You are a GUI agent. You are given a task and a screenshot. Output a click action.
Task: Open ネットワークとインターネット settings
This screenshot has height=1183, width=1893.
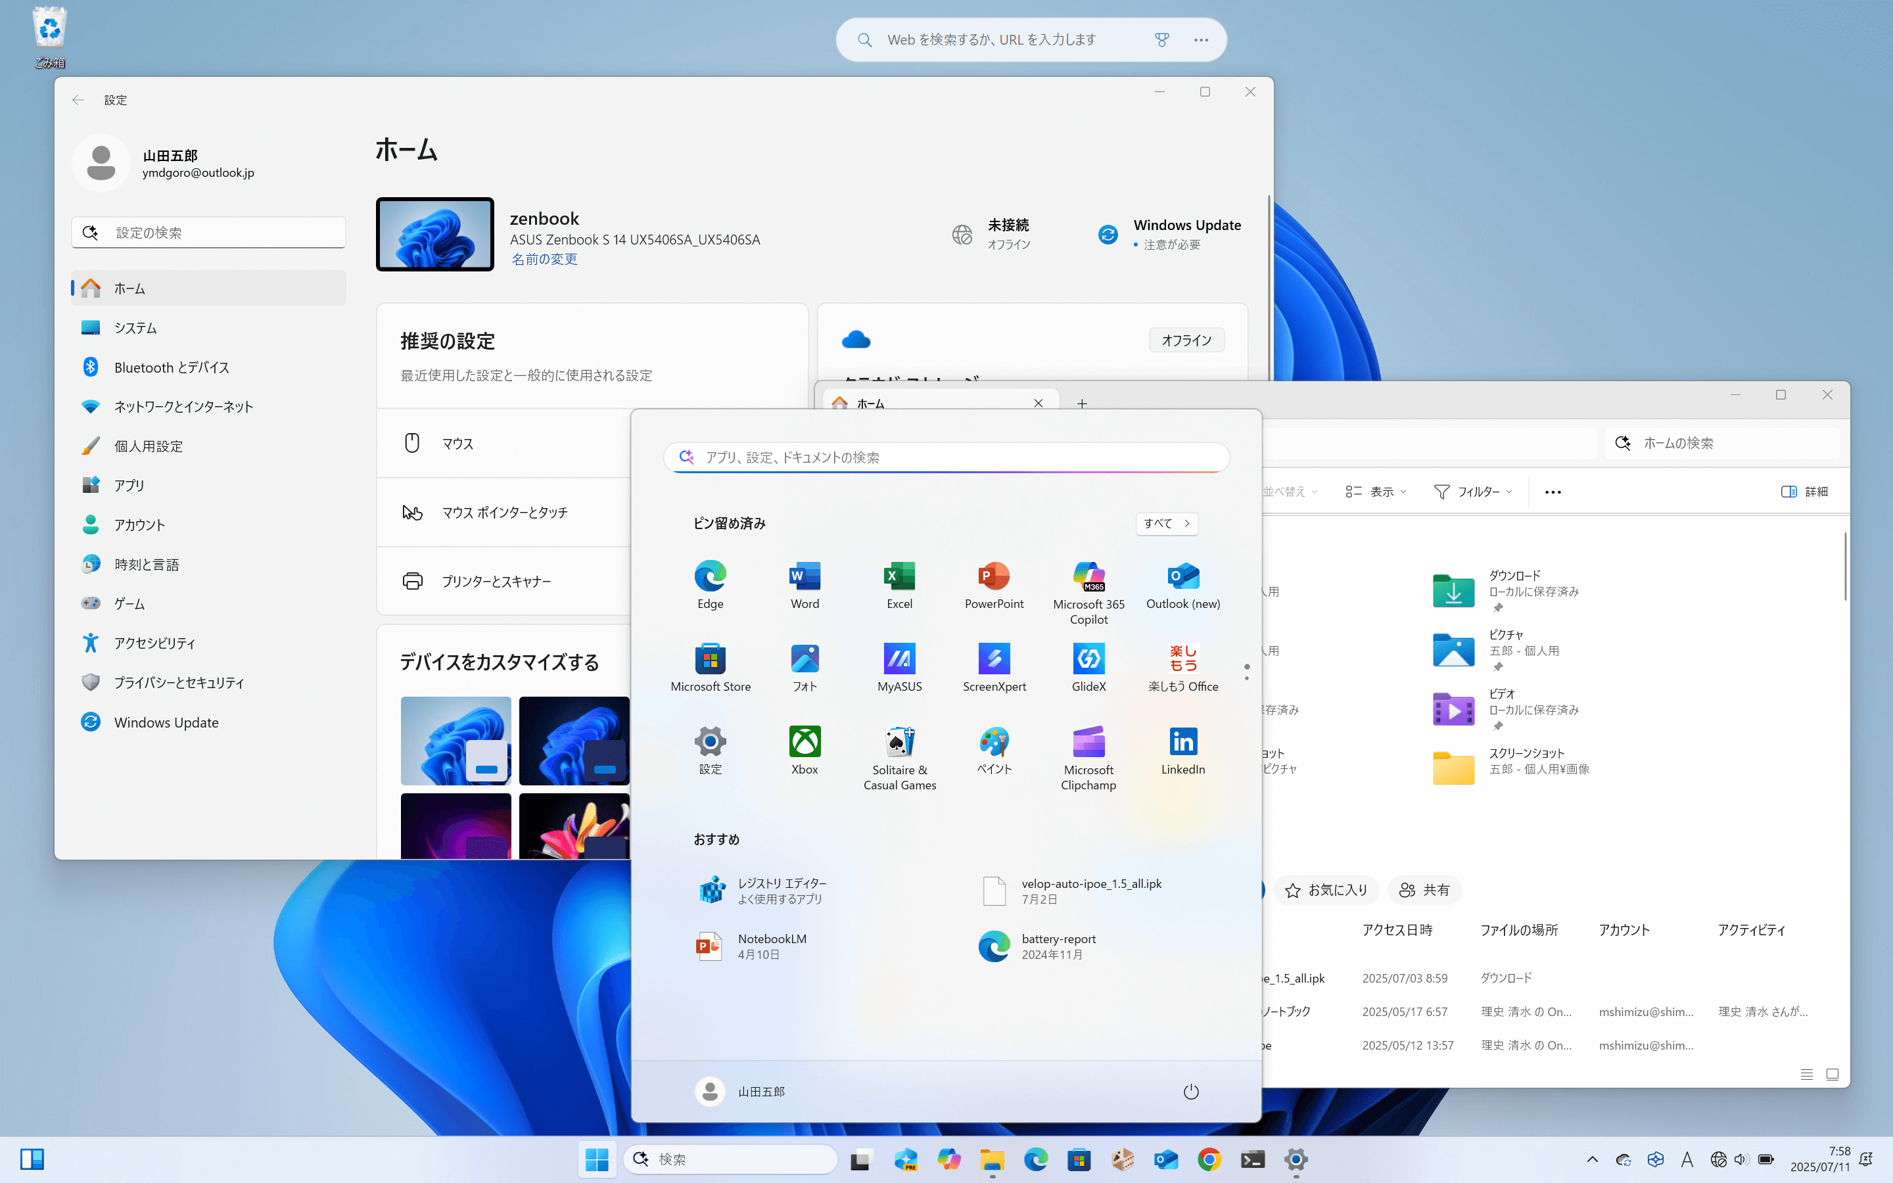tap(209, 406)
